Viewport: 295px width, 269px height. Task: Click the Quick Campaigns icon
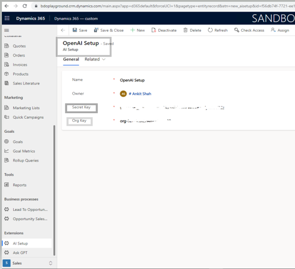point(7,117)
